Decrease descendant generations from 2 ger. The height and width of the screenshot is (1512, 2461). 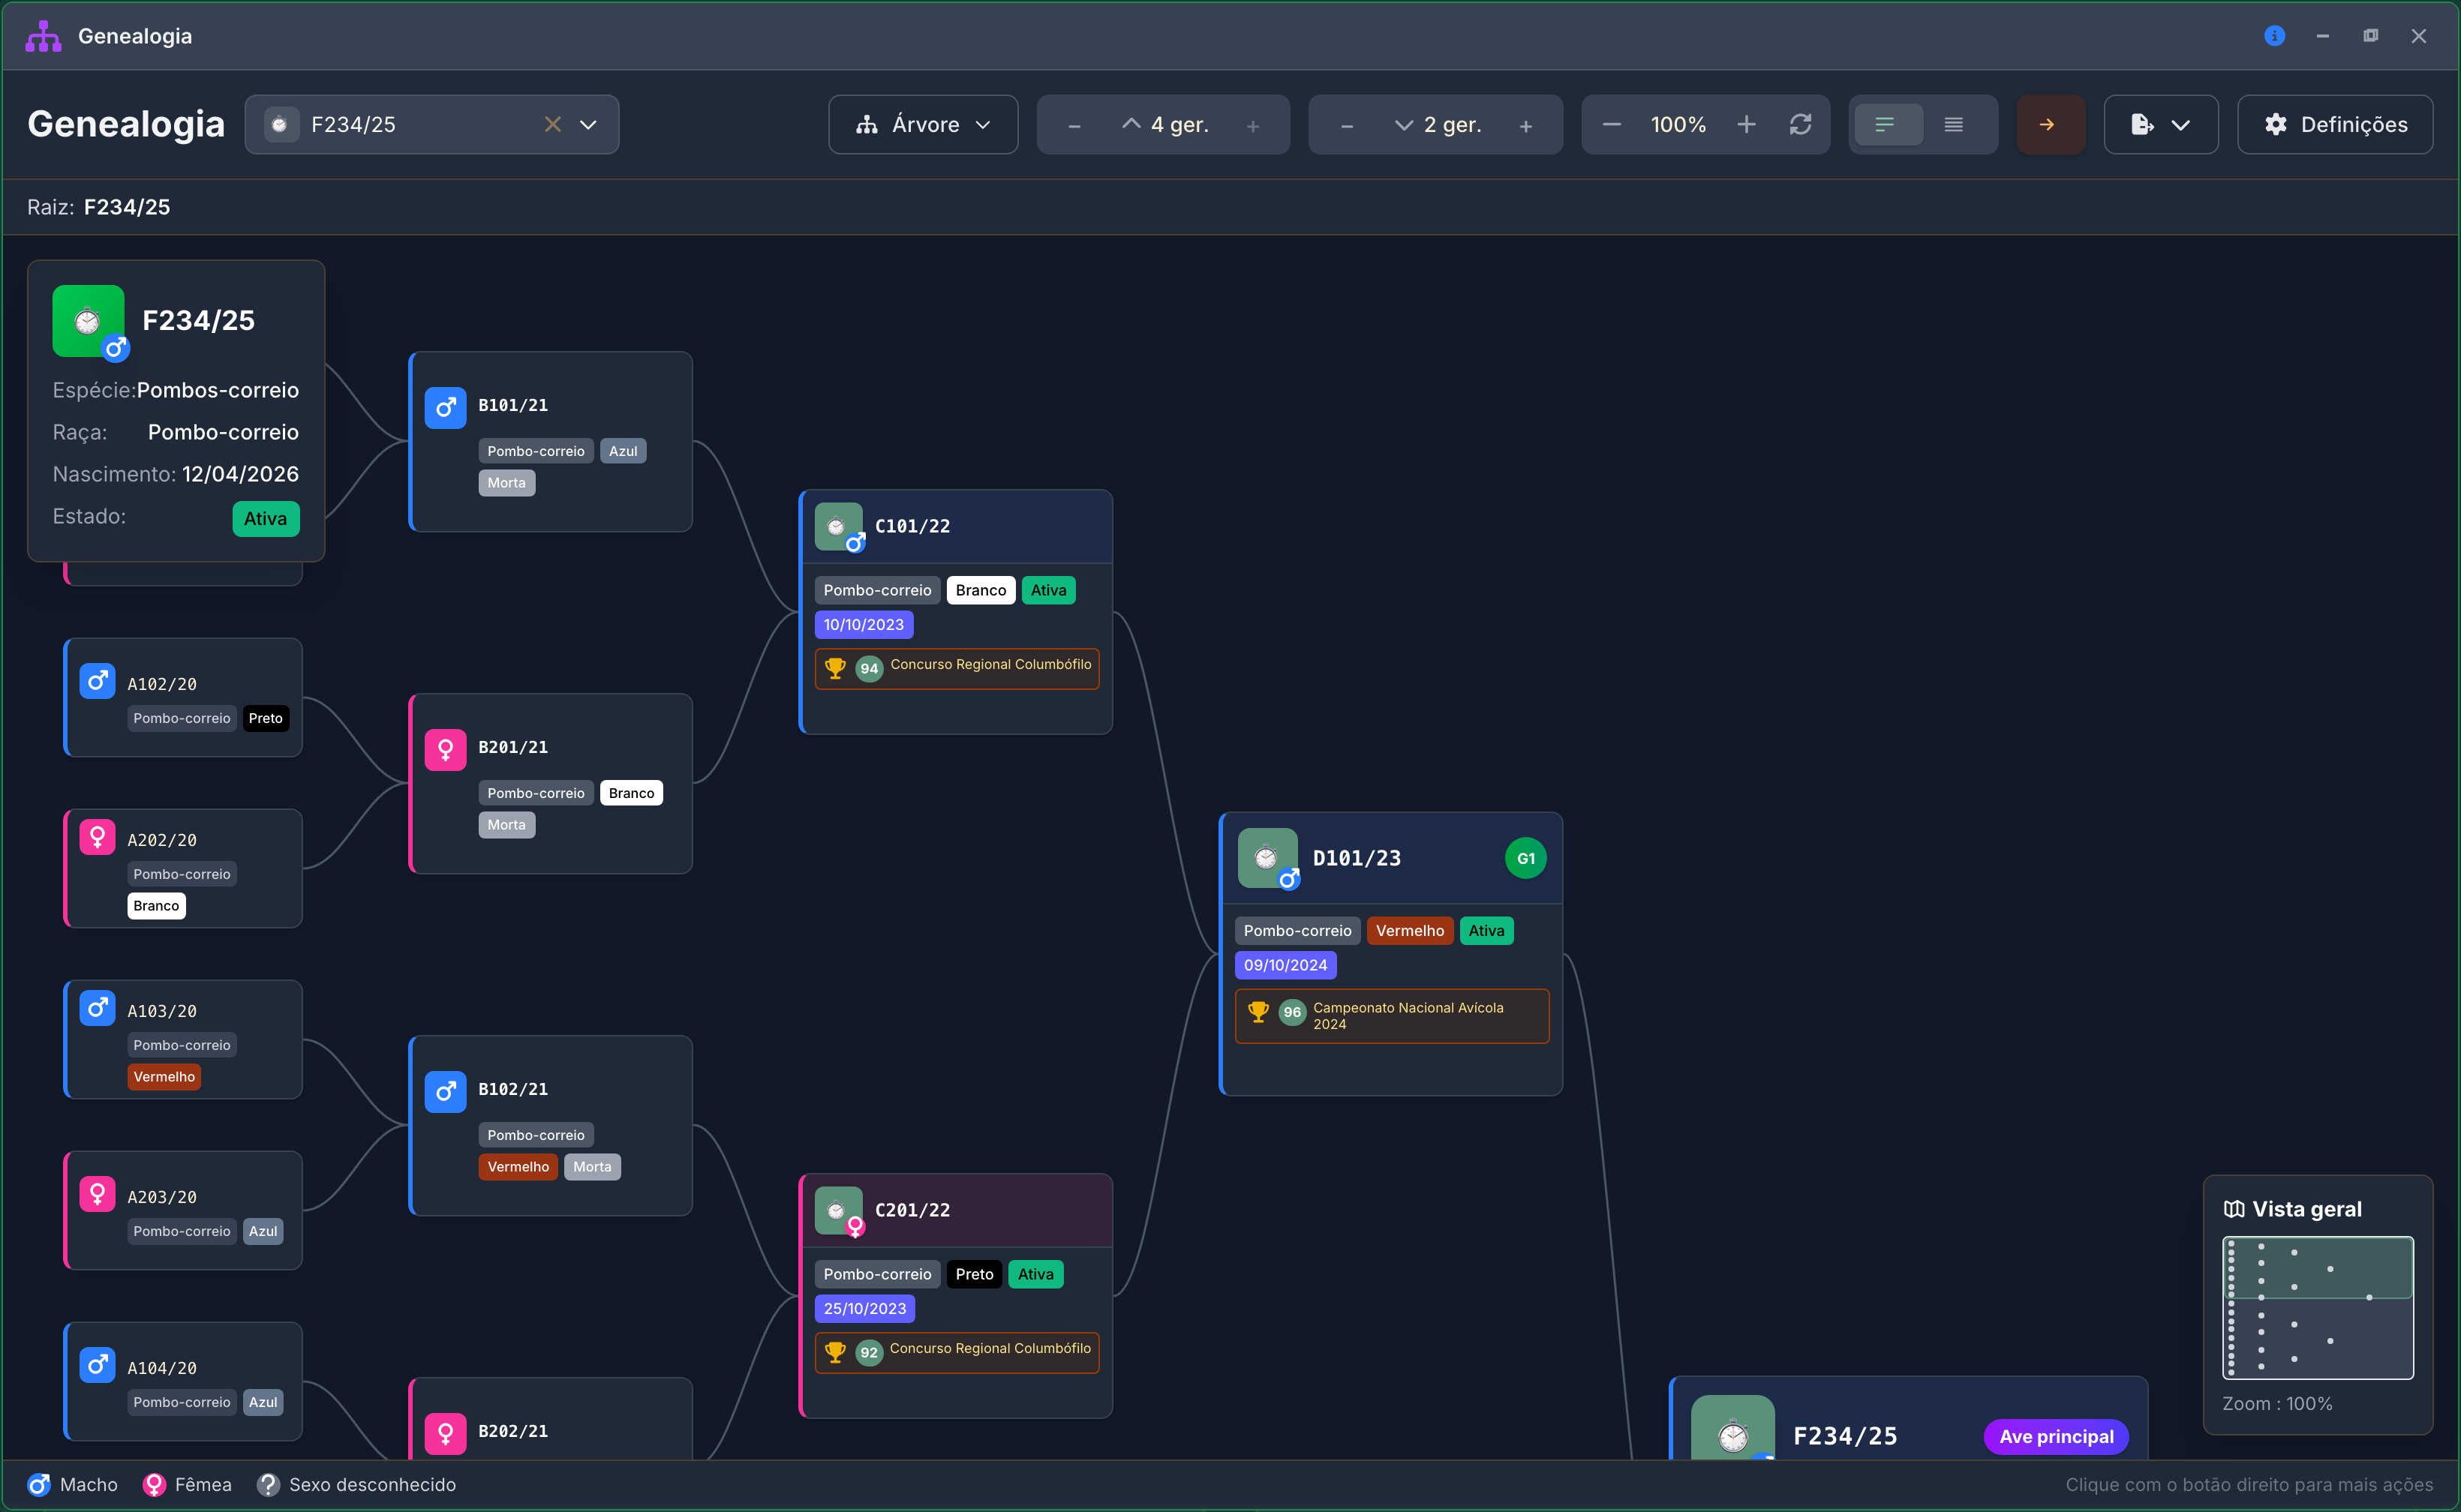[x=1347, y=126]
